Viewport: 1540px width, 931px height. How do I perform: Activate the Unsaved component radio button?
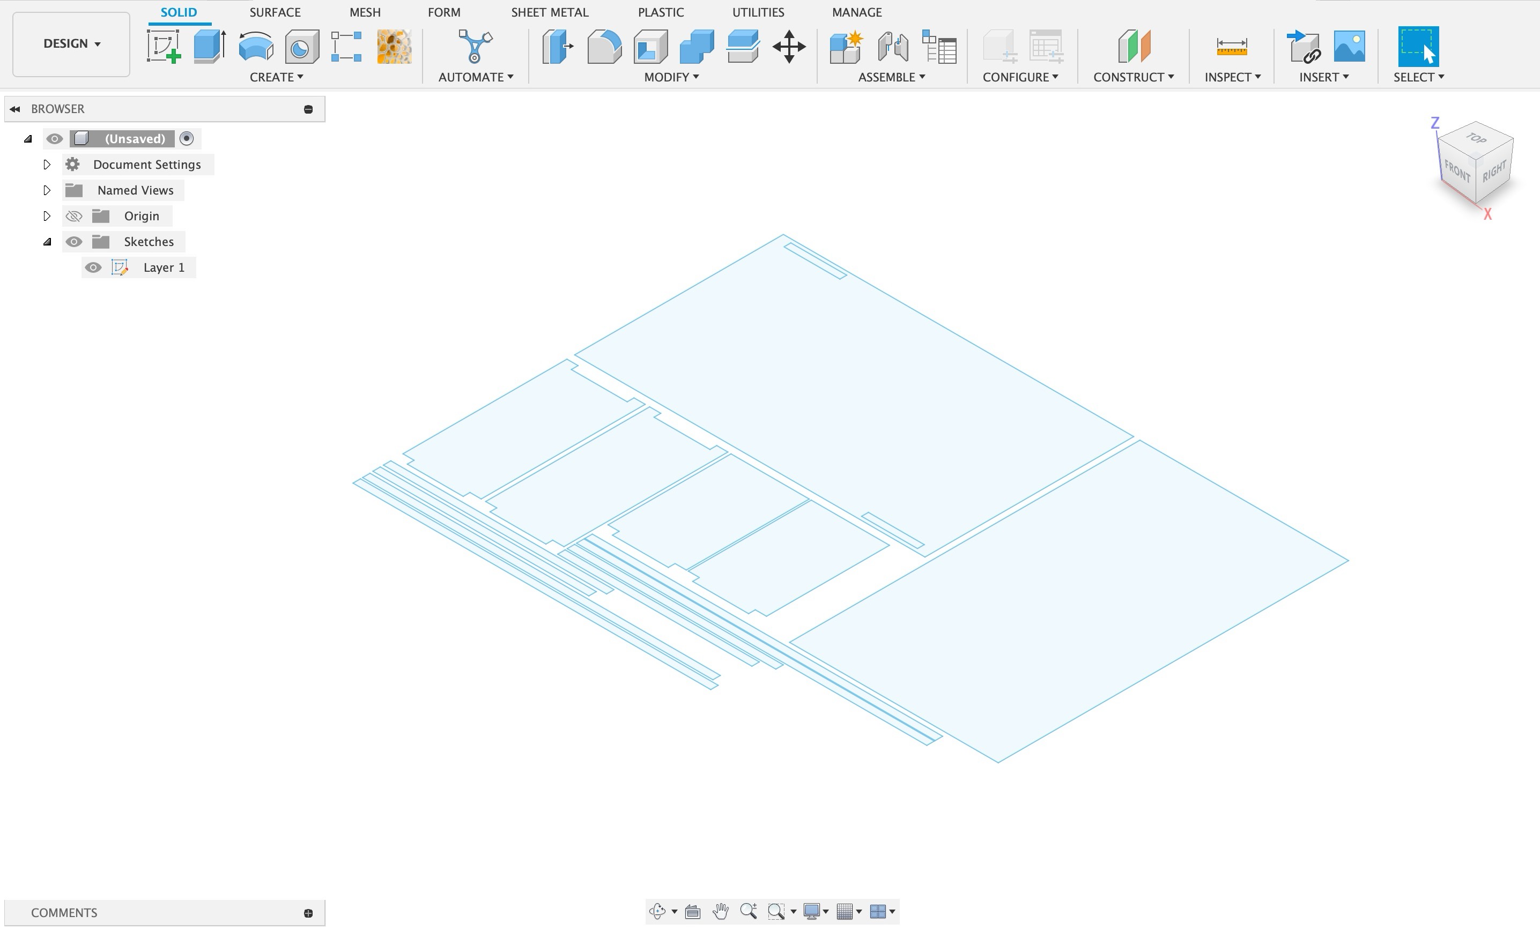[x=186, y=139]
